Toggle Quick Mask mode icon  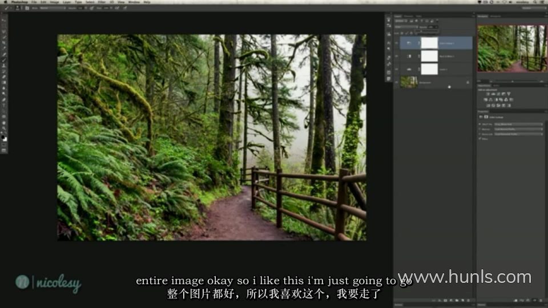tap(4, 144)
